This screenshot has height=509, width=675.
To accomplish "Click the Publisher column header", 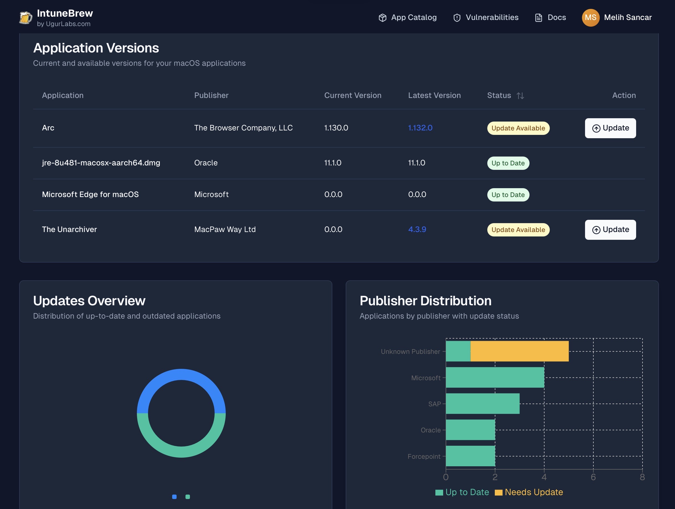I will (x=211, y=95).
